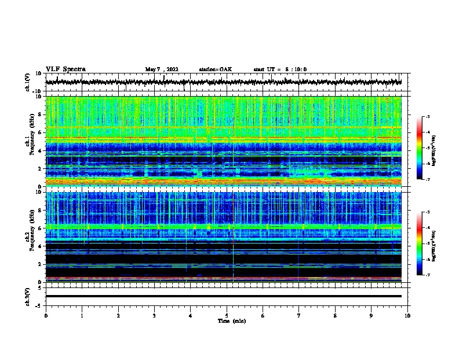
Task: Click the "8" kHz tick on ch.2 spectrogram axis
Action: pos(41,211)
